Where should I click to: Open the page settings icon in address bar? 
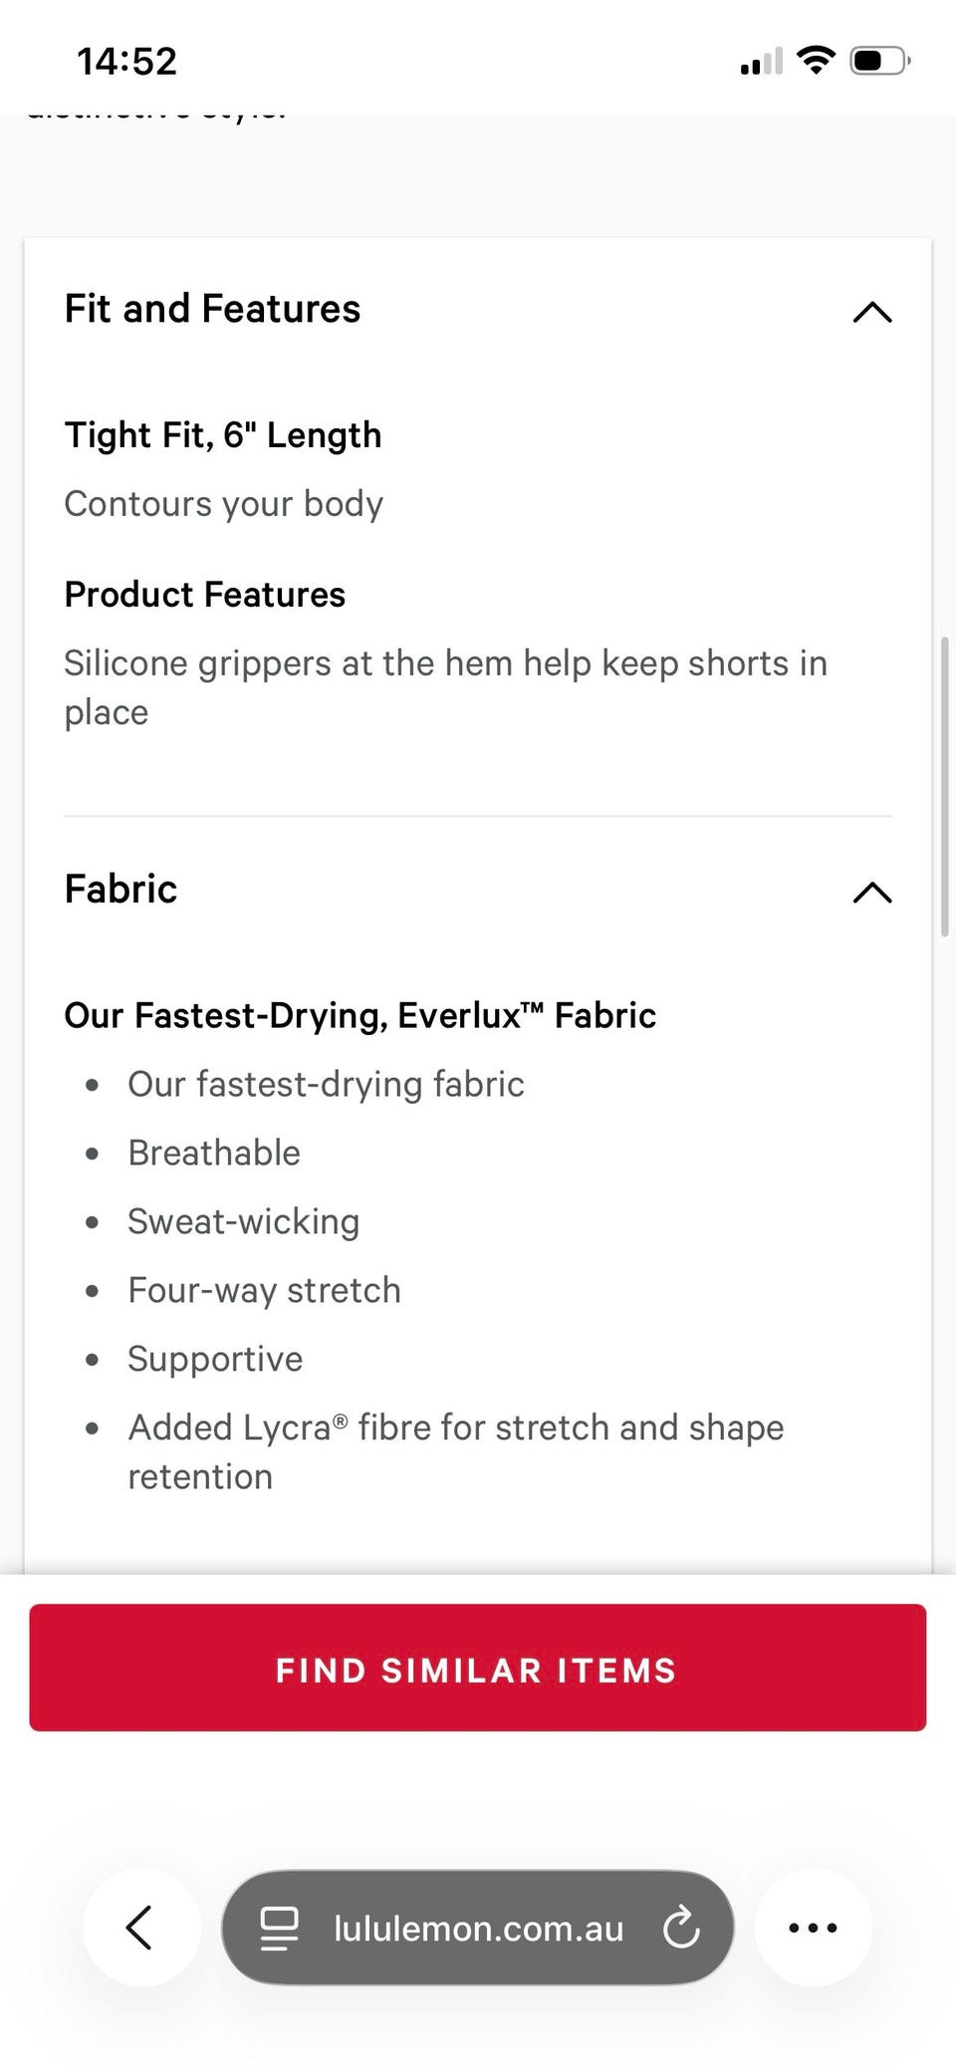pos(279,1928)
